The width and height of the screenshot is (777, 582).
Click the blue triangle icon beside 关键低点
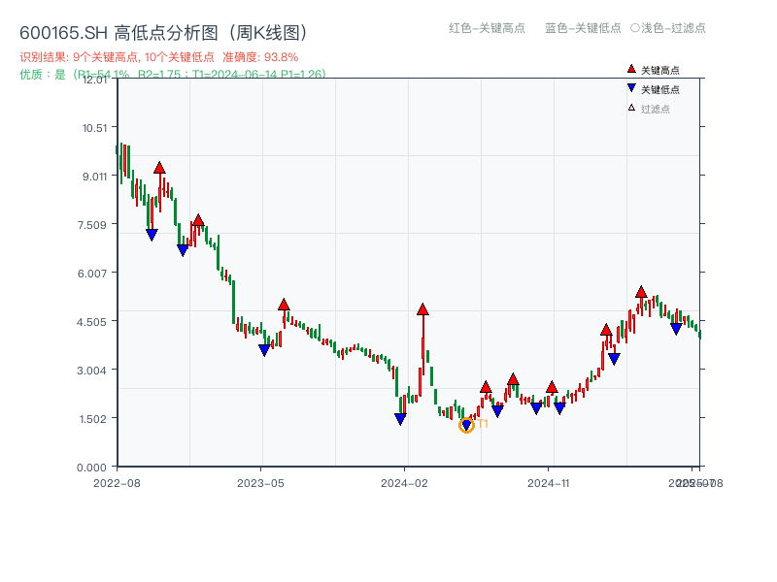631,89
